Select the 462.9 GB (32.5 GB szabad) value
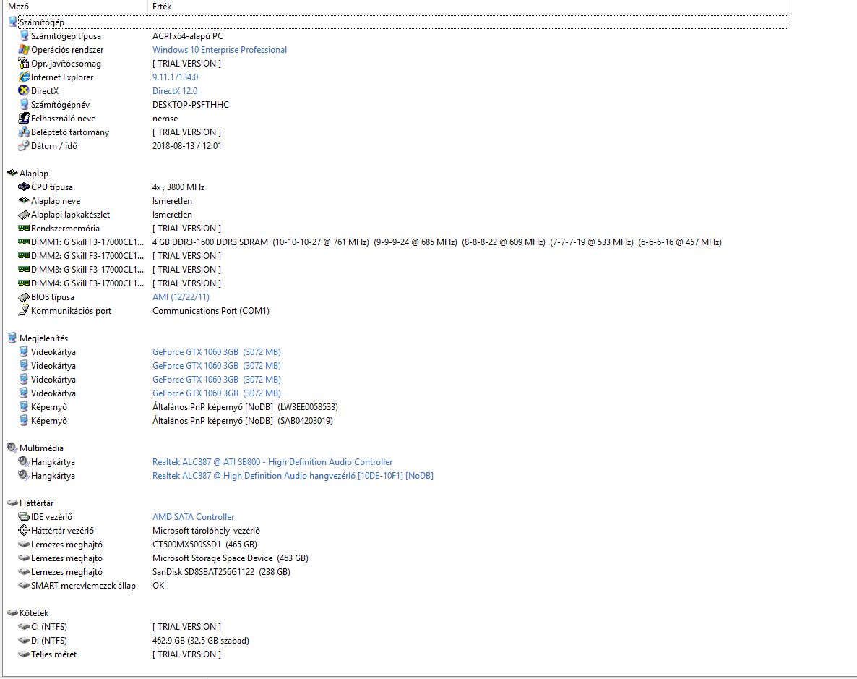 tap(201, 640)
